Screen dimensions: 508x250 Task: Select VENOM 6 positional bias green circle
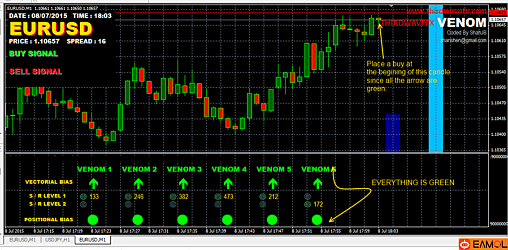(317, 220)
